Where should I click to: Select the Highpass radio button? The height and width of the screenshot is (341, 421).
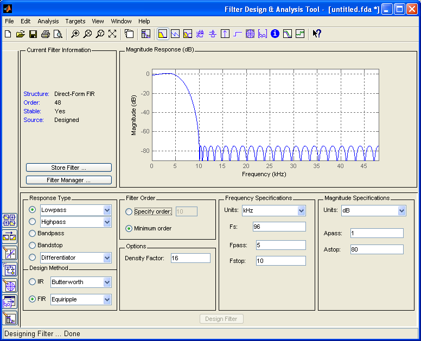click(32, 222)
